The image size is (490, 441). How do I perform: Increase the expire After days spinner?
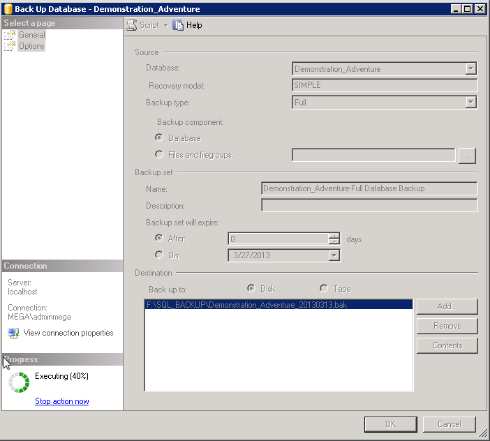334,236
